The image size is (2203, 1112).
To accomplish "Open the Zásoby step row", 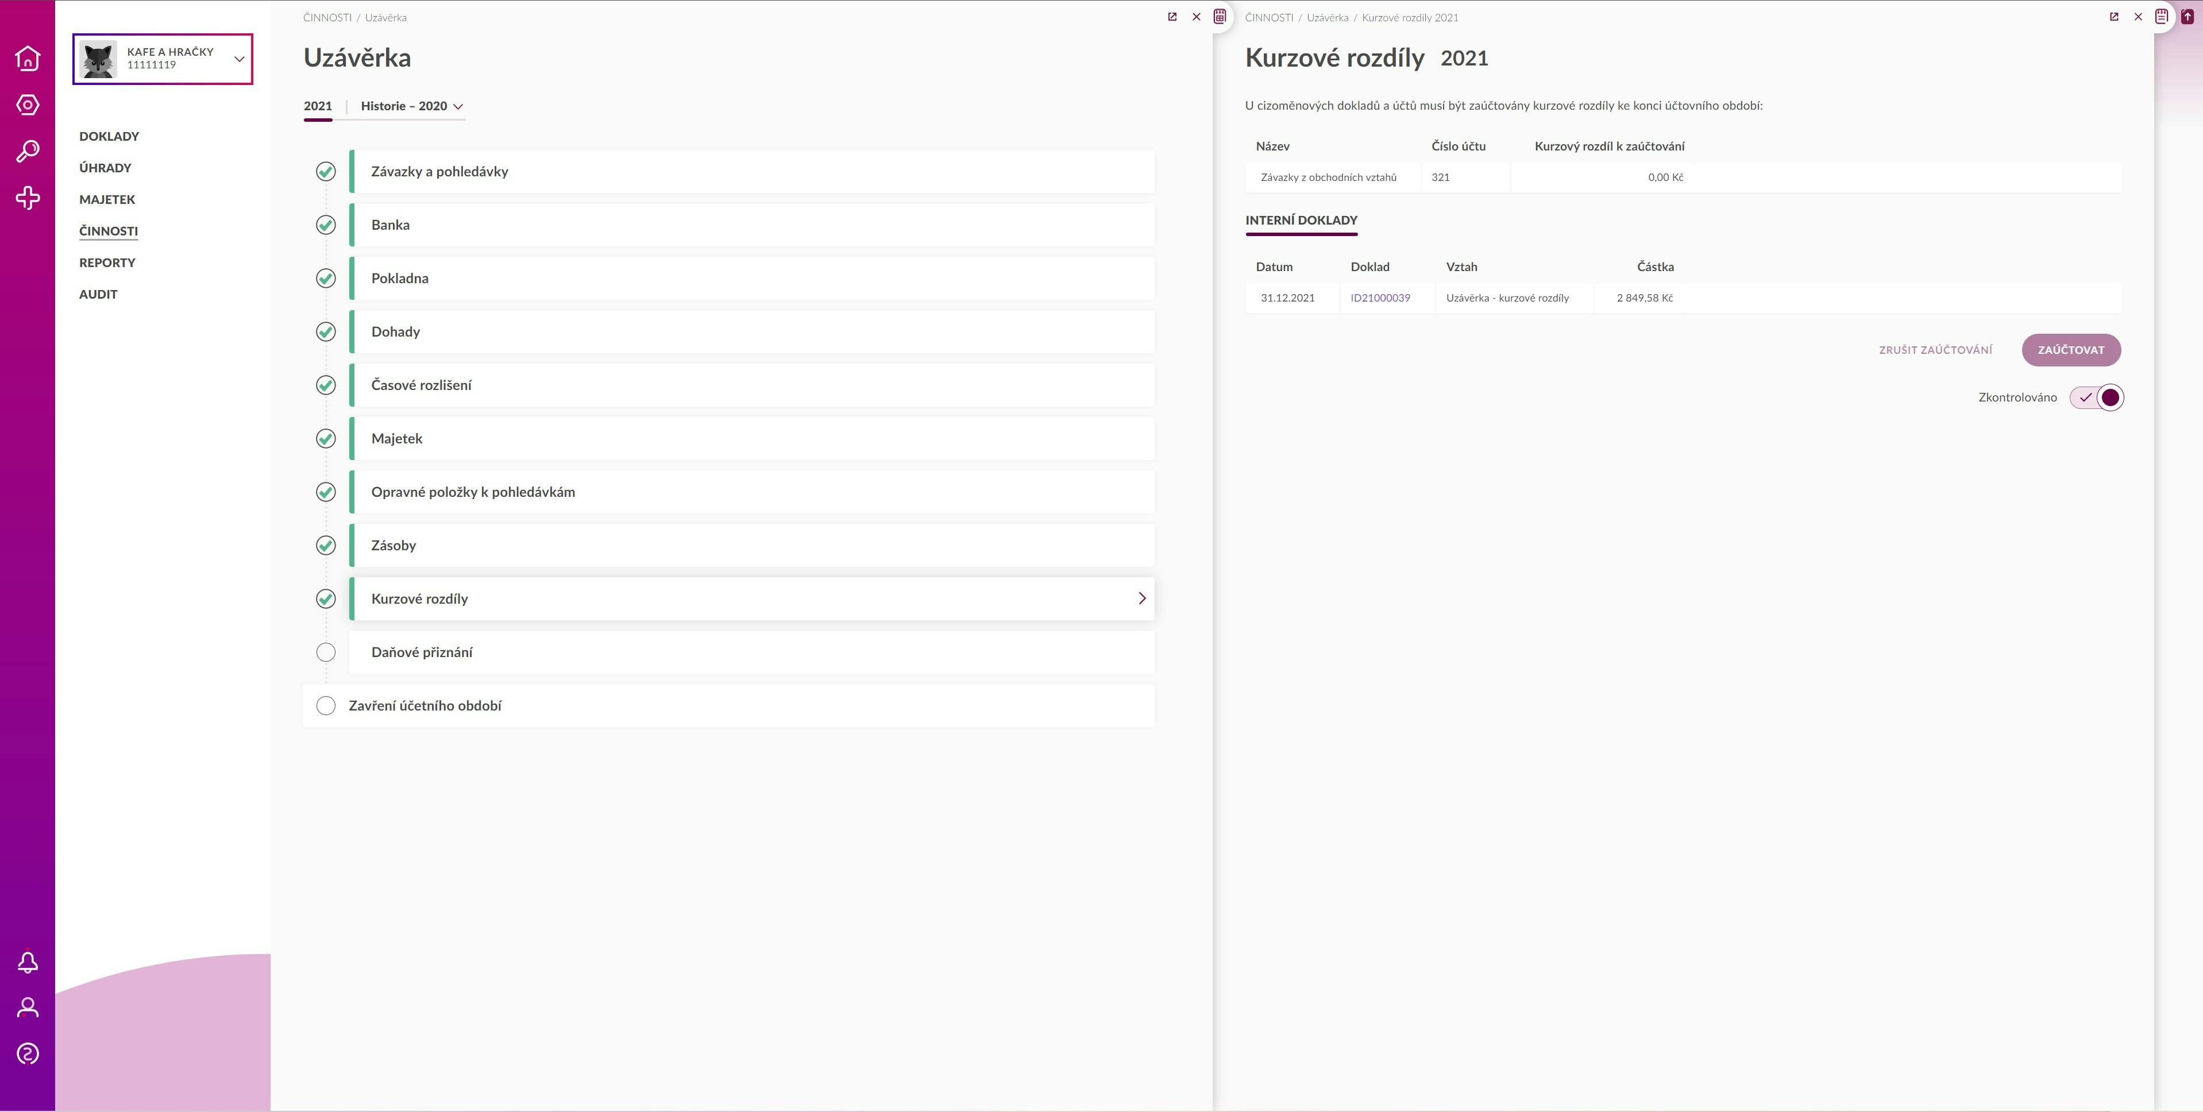I will point(753,546).
